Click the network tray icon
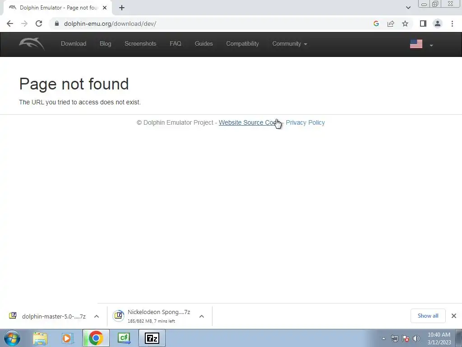 (x=394, y=338)
